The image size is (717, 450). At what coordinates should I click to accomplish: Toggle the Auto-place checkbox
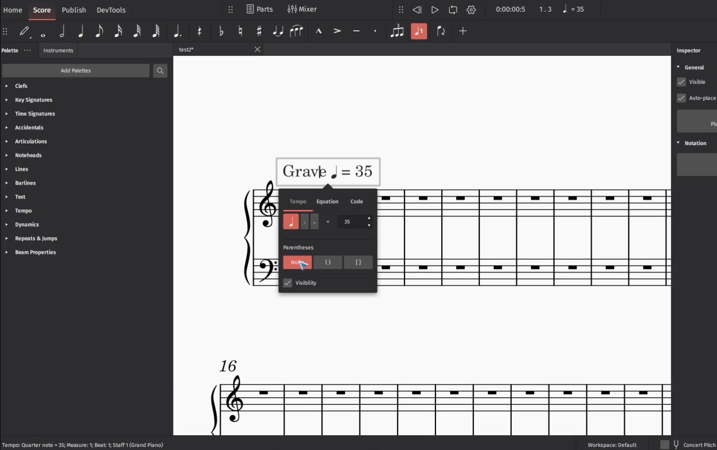pos(681,98)
